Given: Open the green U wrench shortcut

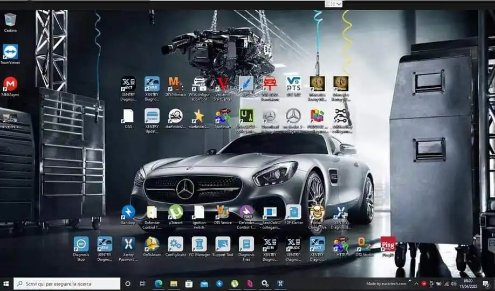Looking at the screenshot, I should tap(246, 121).
